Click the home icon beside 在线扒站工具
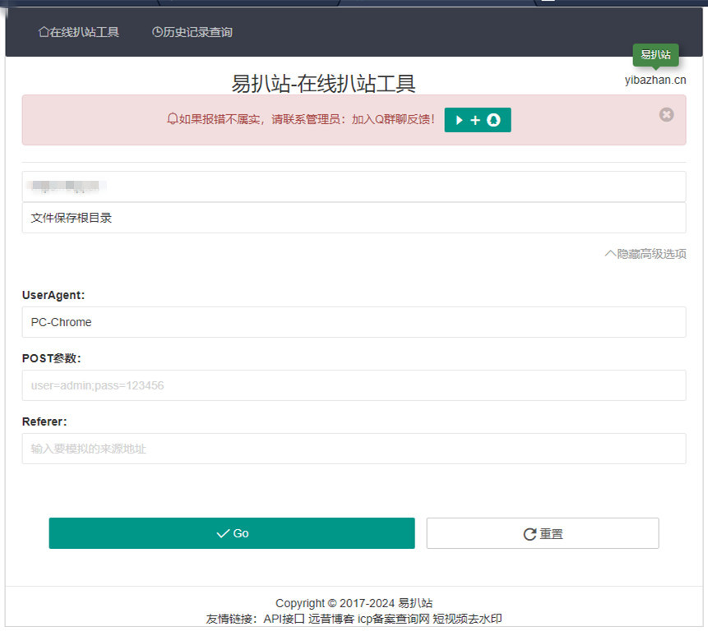Image resolution: width=708 pixels, height=631 pixels. pos(44,32)
